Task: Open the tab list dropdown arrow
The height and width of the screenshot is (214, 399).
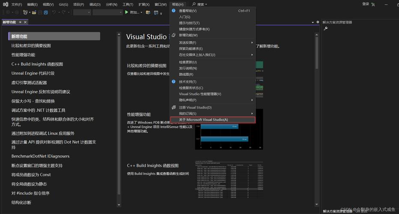Action: (x=313, y=22)
